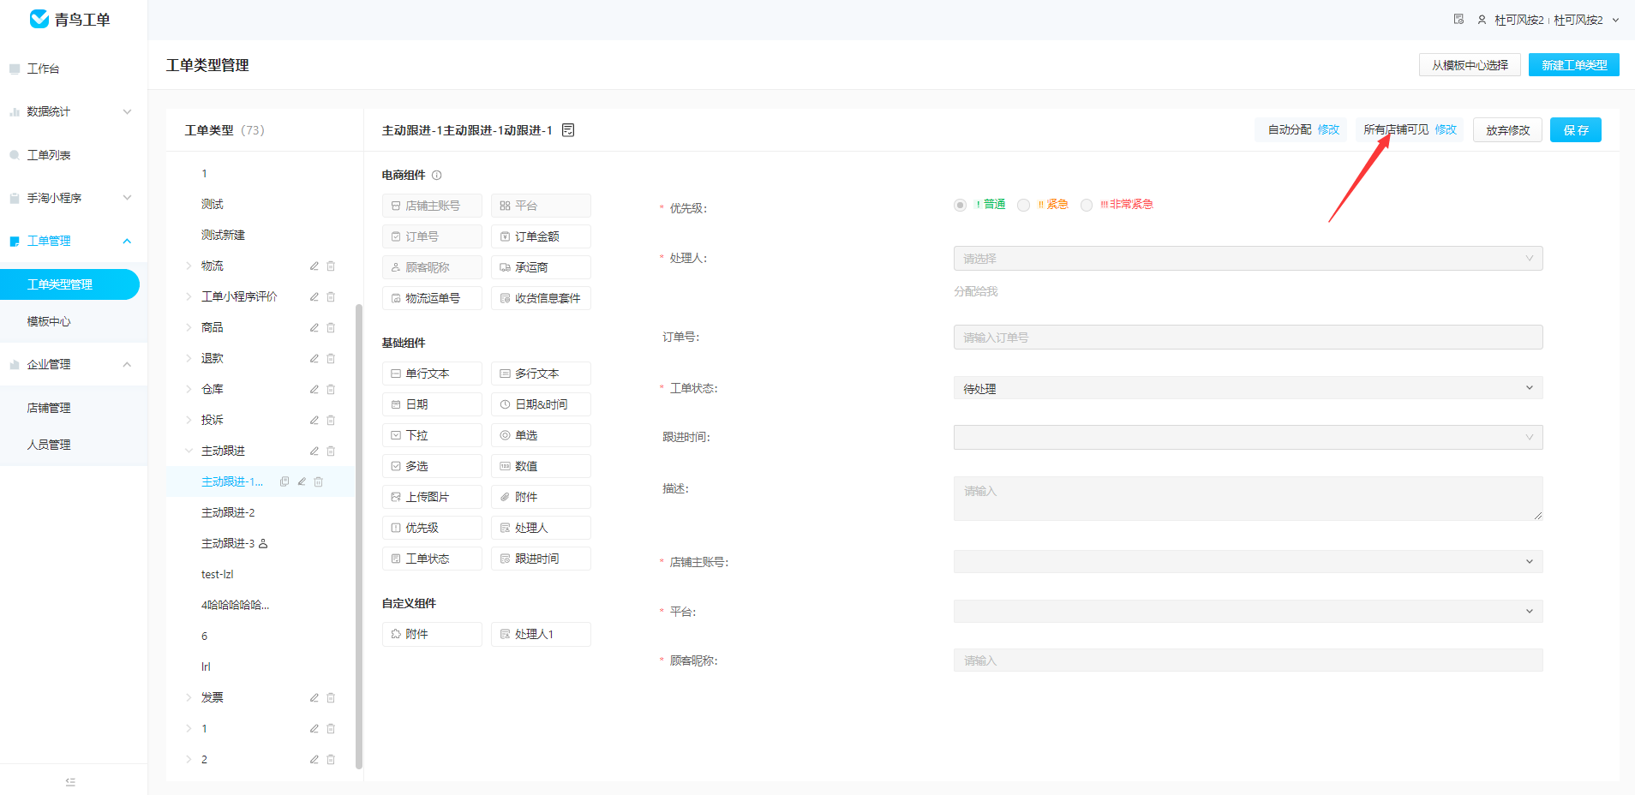Viewport: 1635px width, 795px height.
Task: Click 保存 button
Action: pos(1576,130)
